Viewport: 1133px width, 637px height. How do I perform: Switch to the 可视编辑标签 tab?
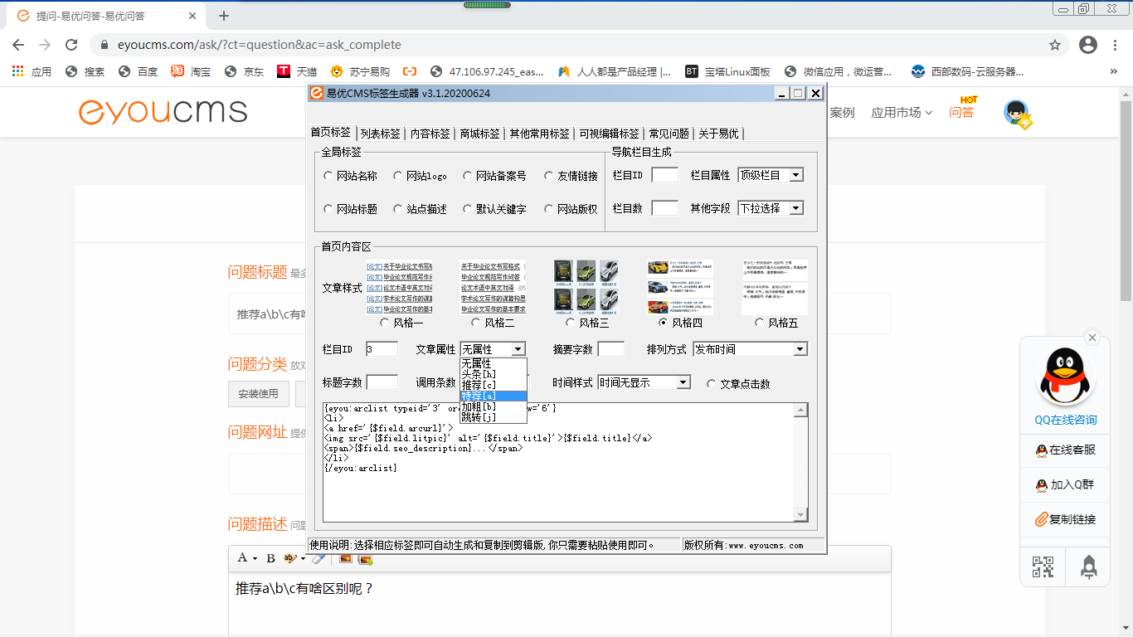click(610, 134)
